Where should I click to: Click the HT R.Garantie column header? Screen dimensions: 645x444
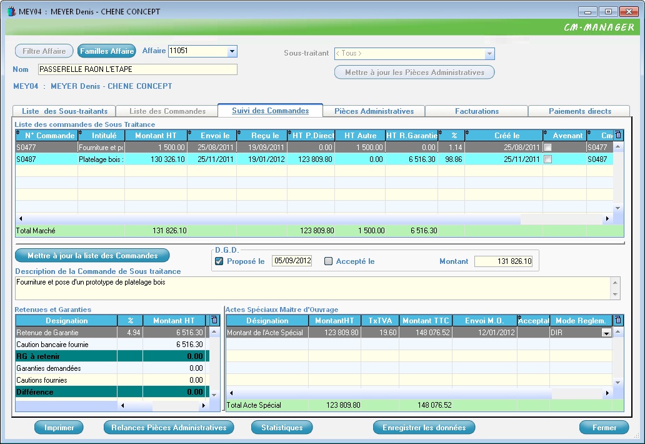tap(411, 135)
